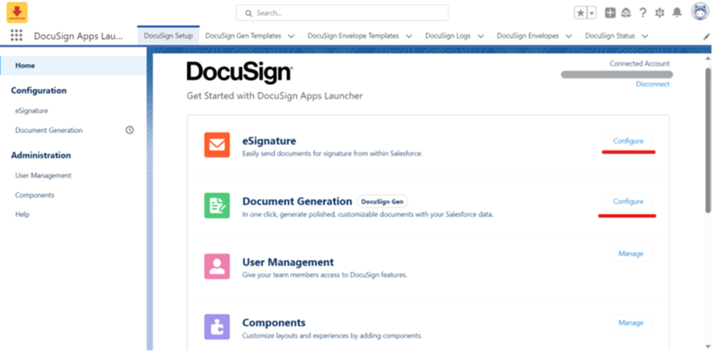
Task: Open the favorites list dropdown arrow
Action: pyautogui.click(x=591, y=13)
